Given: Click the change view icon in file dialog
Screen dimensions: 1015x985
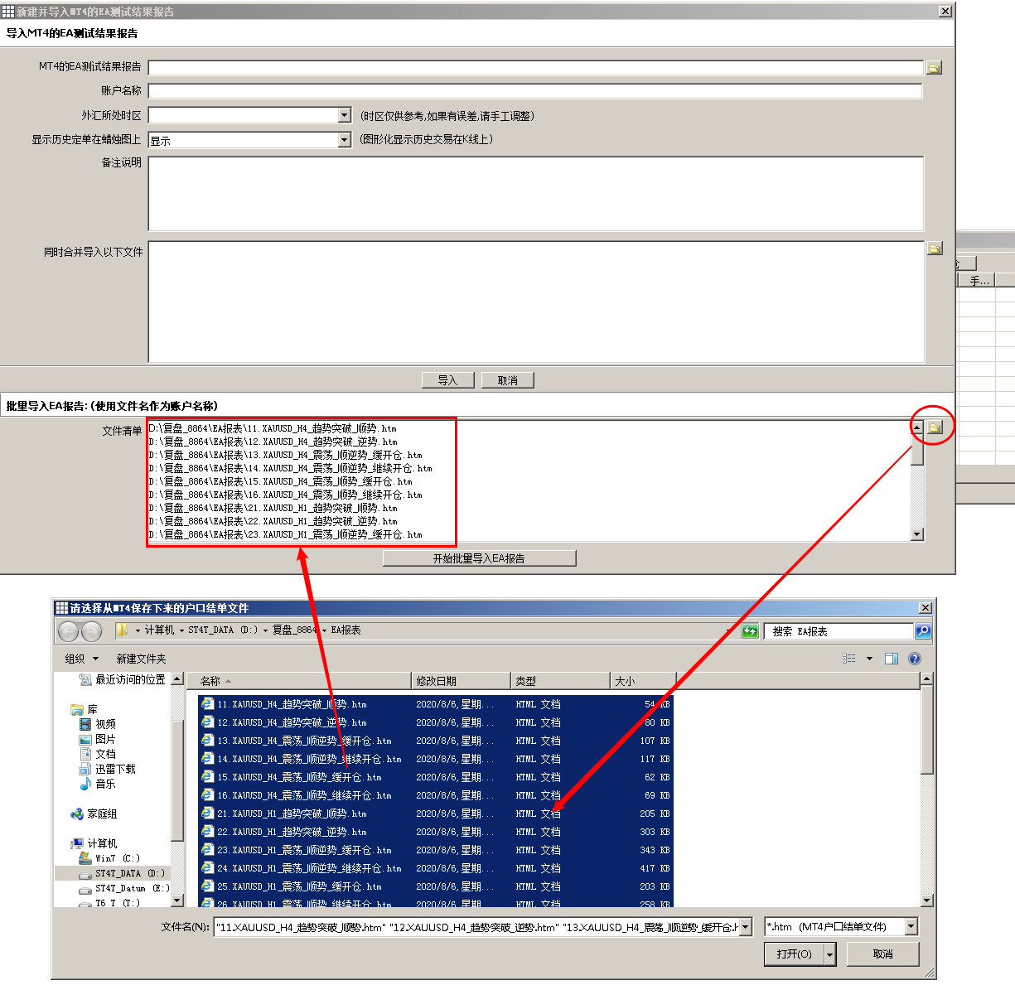Looking at the screenshot, I should [x=849, y=659].
